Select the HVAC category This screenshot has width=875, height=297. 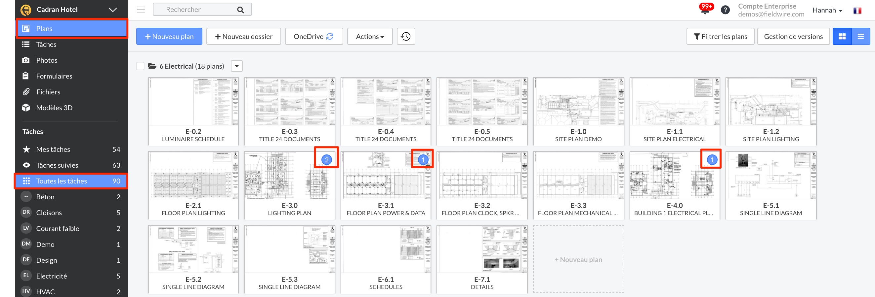coord(72,292)
